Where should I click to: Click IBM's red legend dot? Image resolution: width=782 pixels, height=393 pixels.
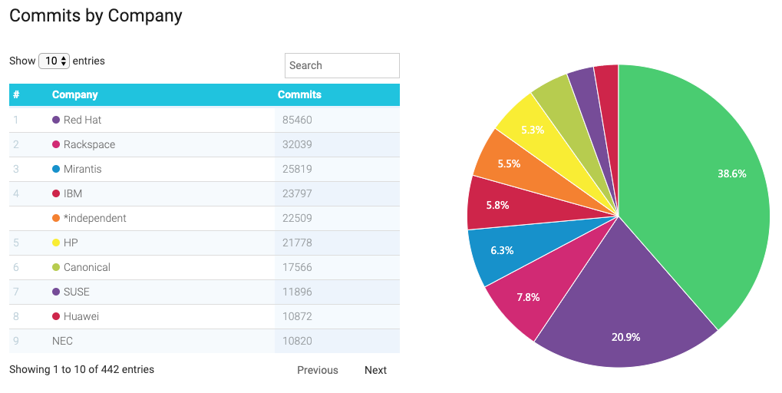(x=56, y=193)
